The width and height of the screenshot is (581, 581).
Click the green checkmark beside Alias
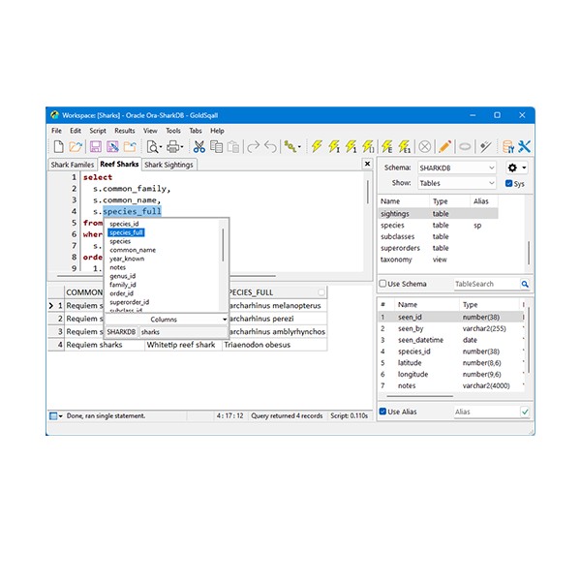[525, 412]
